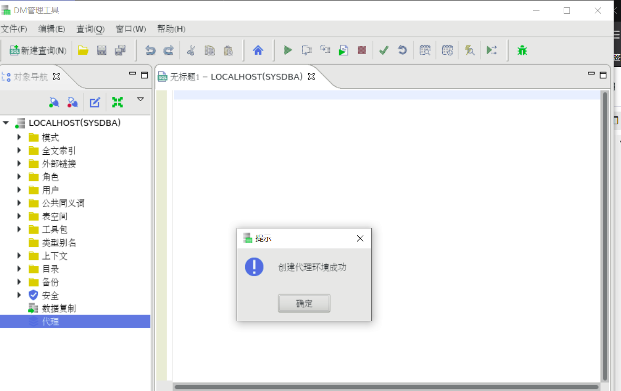This screenshot has height=391, width=621.
Task: Click the debug (bug) icon on the toolbar
Action: (x=522, y=50)
